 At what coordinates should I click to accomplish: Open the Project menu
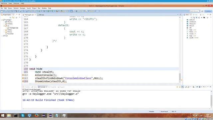[34, 8]
